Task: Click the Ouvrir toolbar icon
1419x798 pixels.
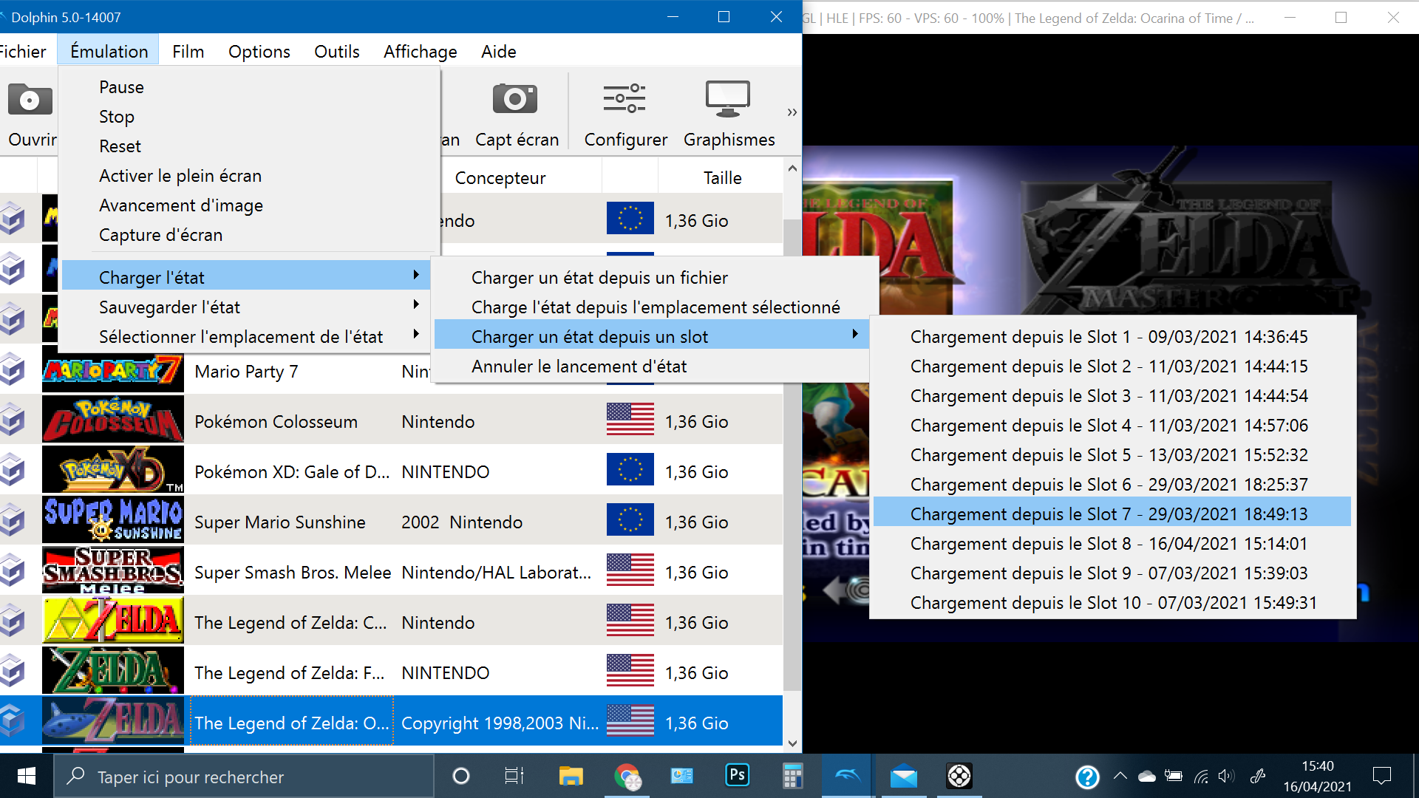Action: coord(30,100)
